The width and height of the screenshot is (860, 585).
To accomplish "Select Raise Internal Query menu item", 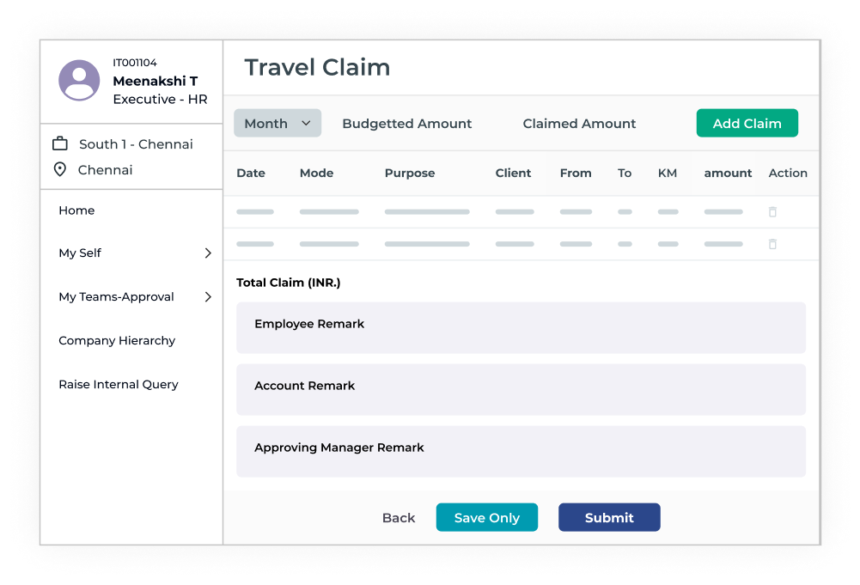I will point(119,384).
